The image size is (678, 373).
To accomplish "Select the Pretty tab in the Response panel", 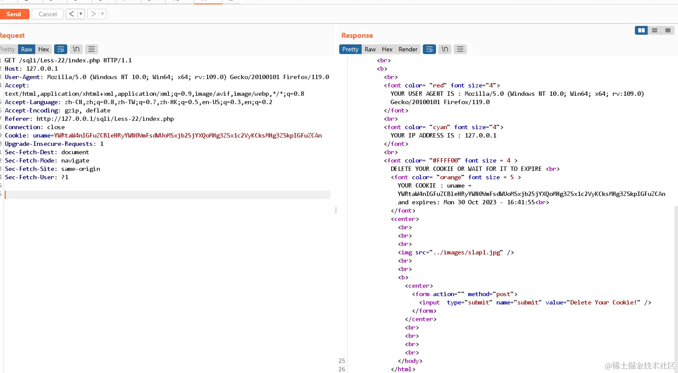I will [350, 49].
